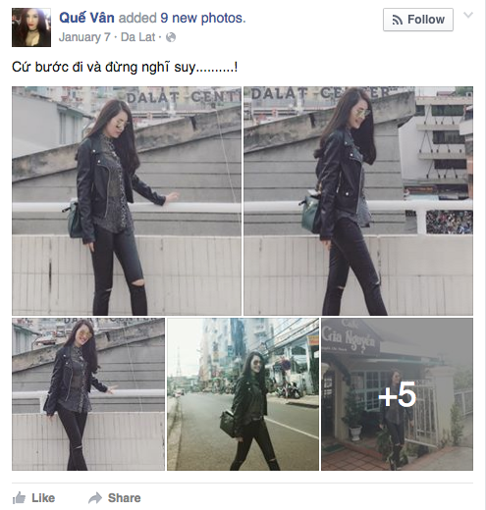Click the Share arrow icon
The height and width of the screenshot is (510, 486).
95,498
